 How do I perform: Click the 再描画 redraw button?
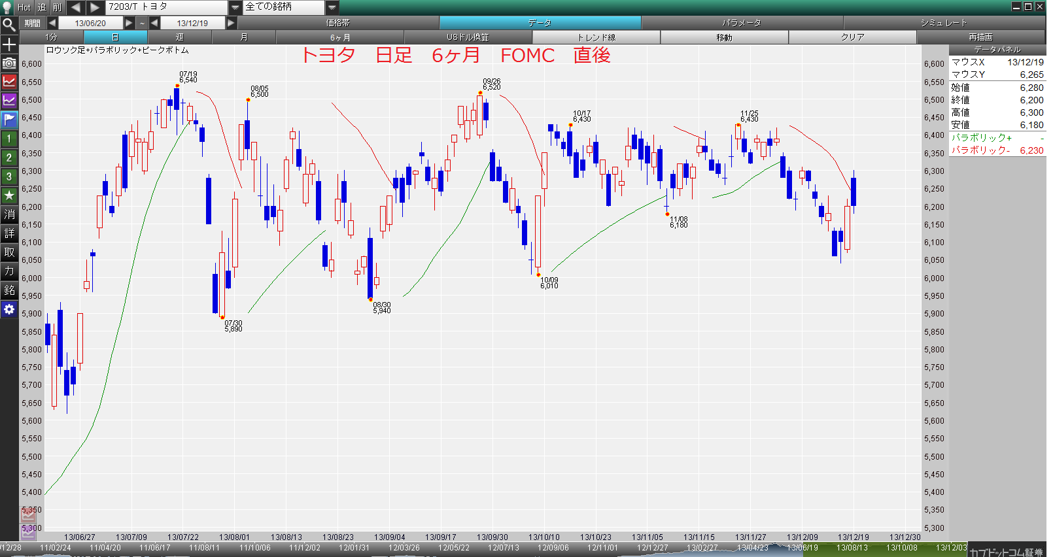981,37
